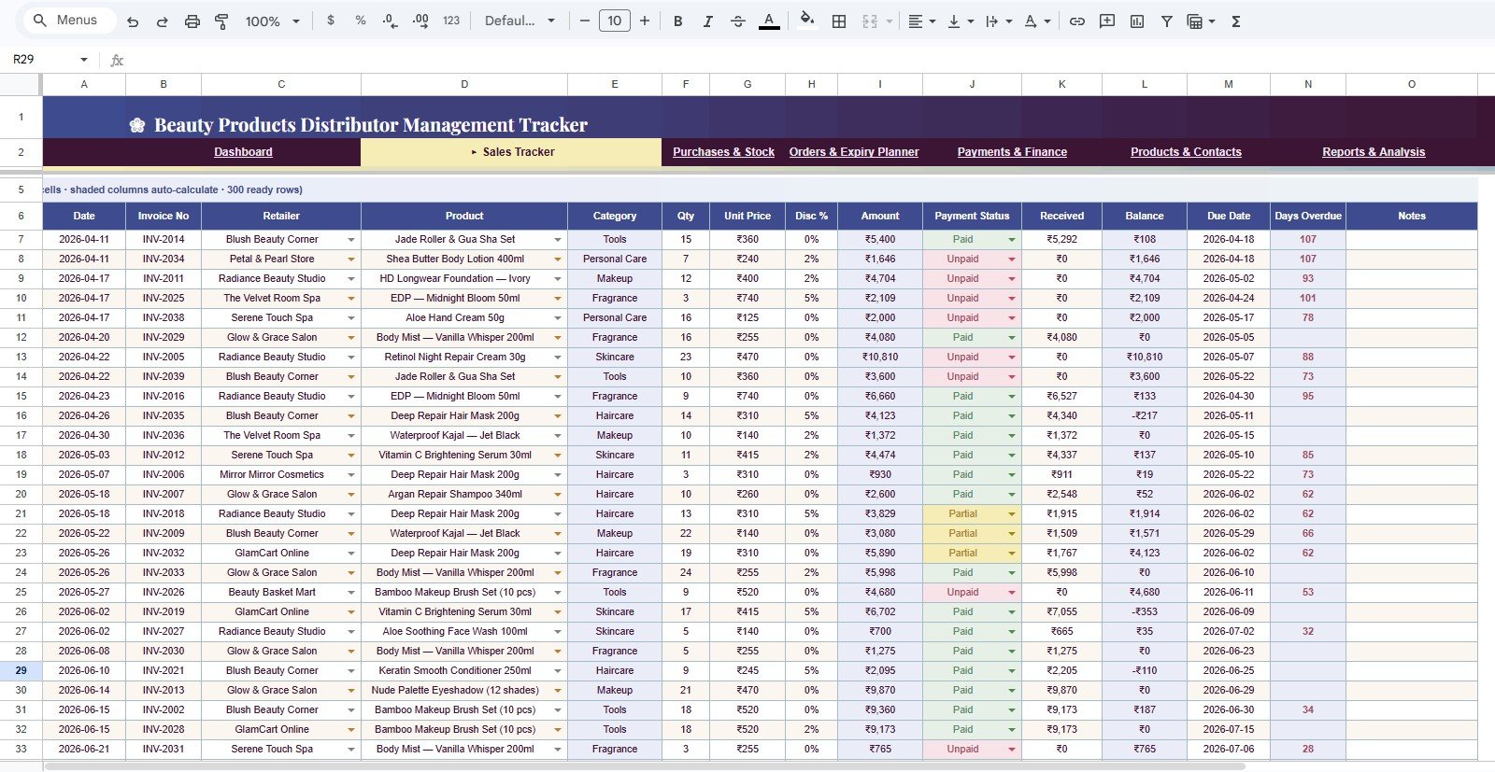Open the 123 more formats option
Screen dimensions: 1495x772
pos(451,21)
